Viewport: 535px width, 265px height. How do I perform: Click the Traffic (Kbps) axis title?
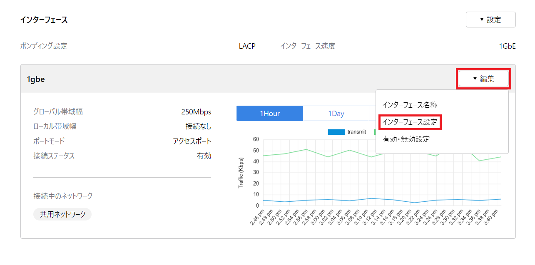[x=241, y=173]
